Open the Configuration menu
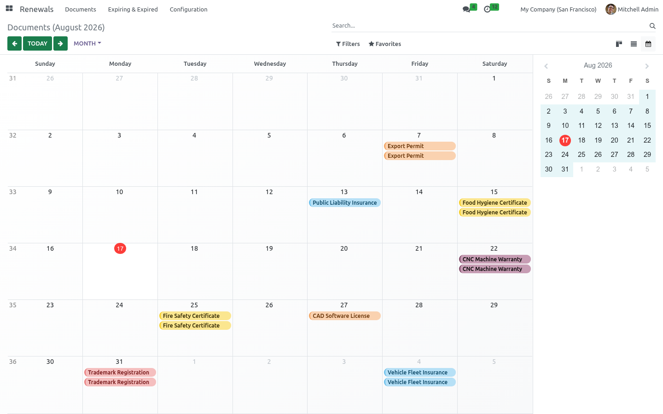Viewport: 663px width, 414px height. coord(189,9)
